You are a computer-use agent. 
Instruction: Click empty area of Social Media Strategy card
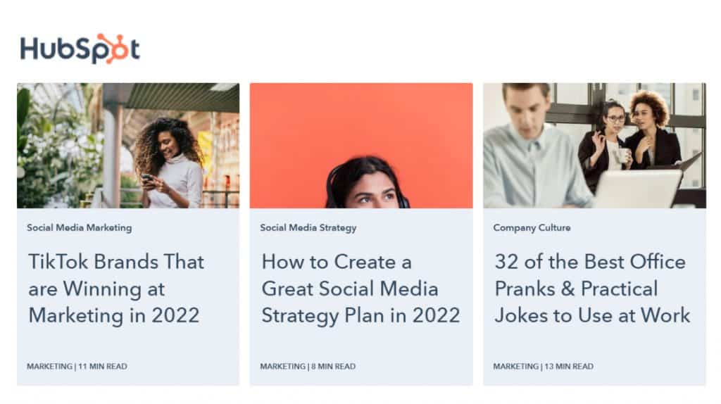pos(361,345)
